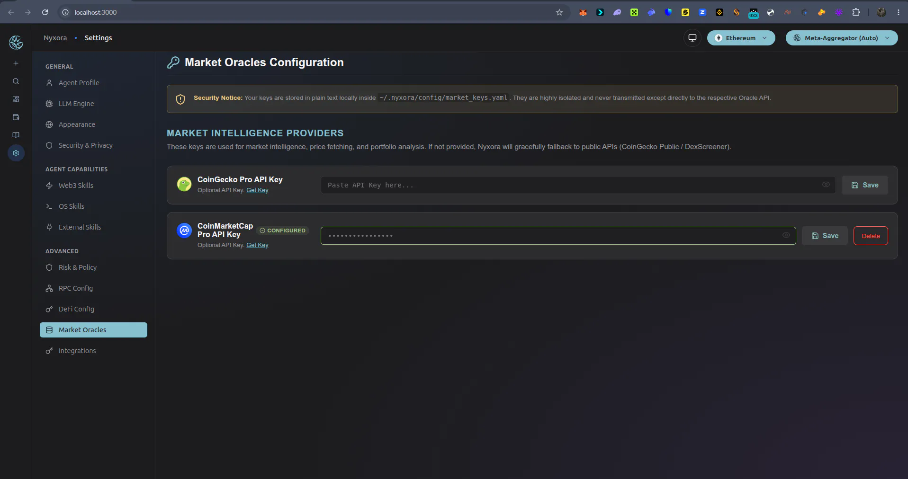908x479 pixels.
Task: Open the Binance extension icon
Action: click(x=719, y=12)
